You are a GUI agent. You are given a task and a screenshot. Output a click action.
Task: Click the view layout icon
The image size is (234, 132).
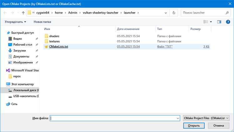[206, 22]
